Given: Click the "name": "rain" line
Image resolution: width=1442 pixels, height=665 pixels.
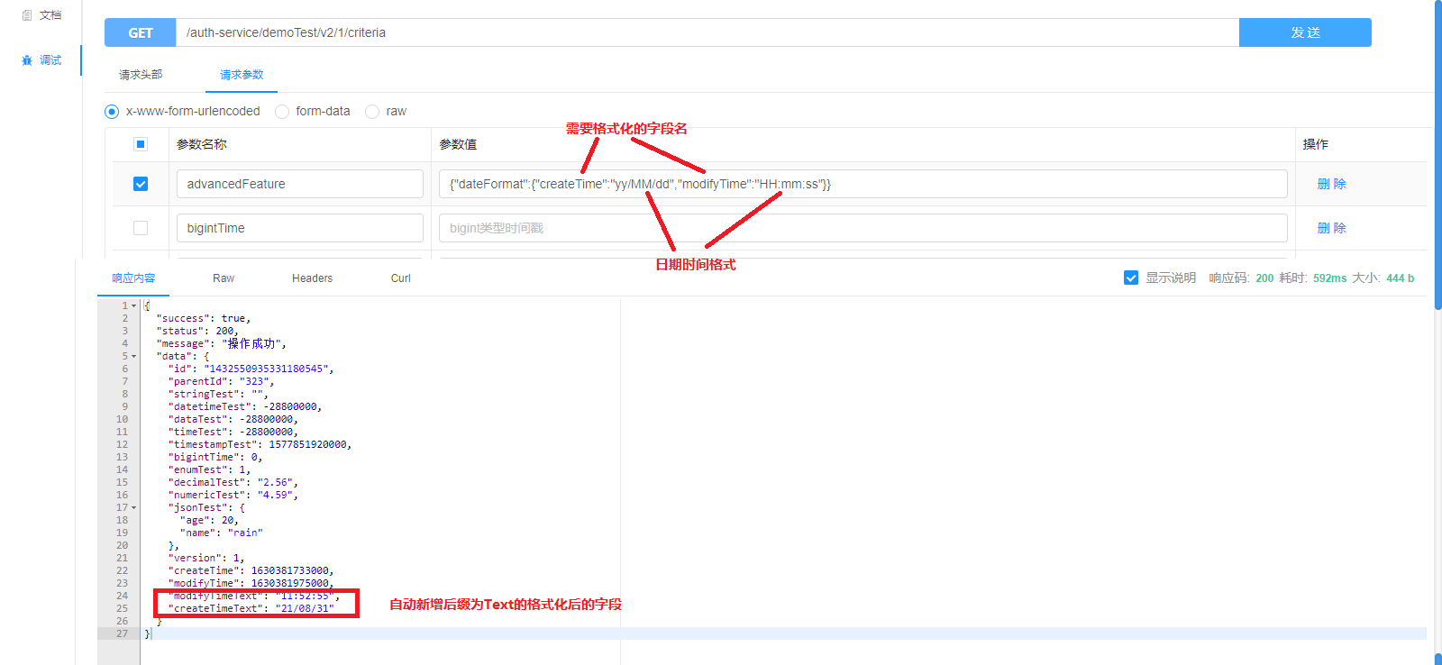Looking at the screenshot, I should point(222,533).
